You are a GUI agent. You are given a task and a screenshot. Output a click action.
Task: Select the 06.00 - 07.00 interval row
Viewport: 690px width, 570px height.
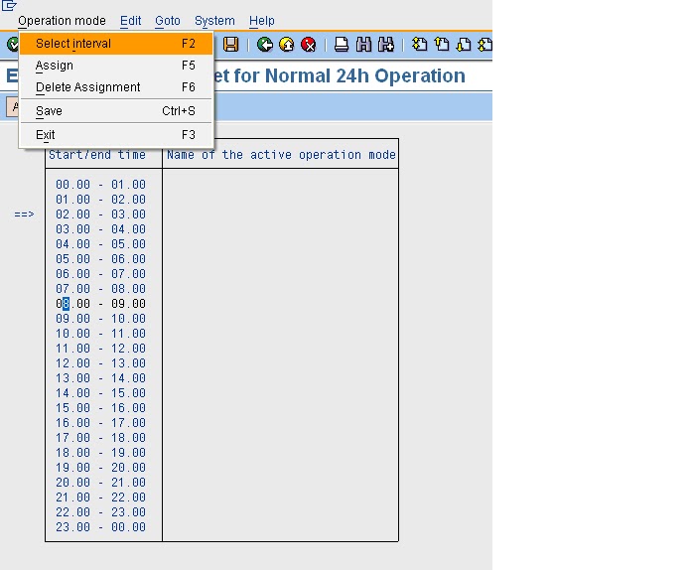(x=101, y=274)
